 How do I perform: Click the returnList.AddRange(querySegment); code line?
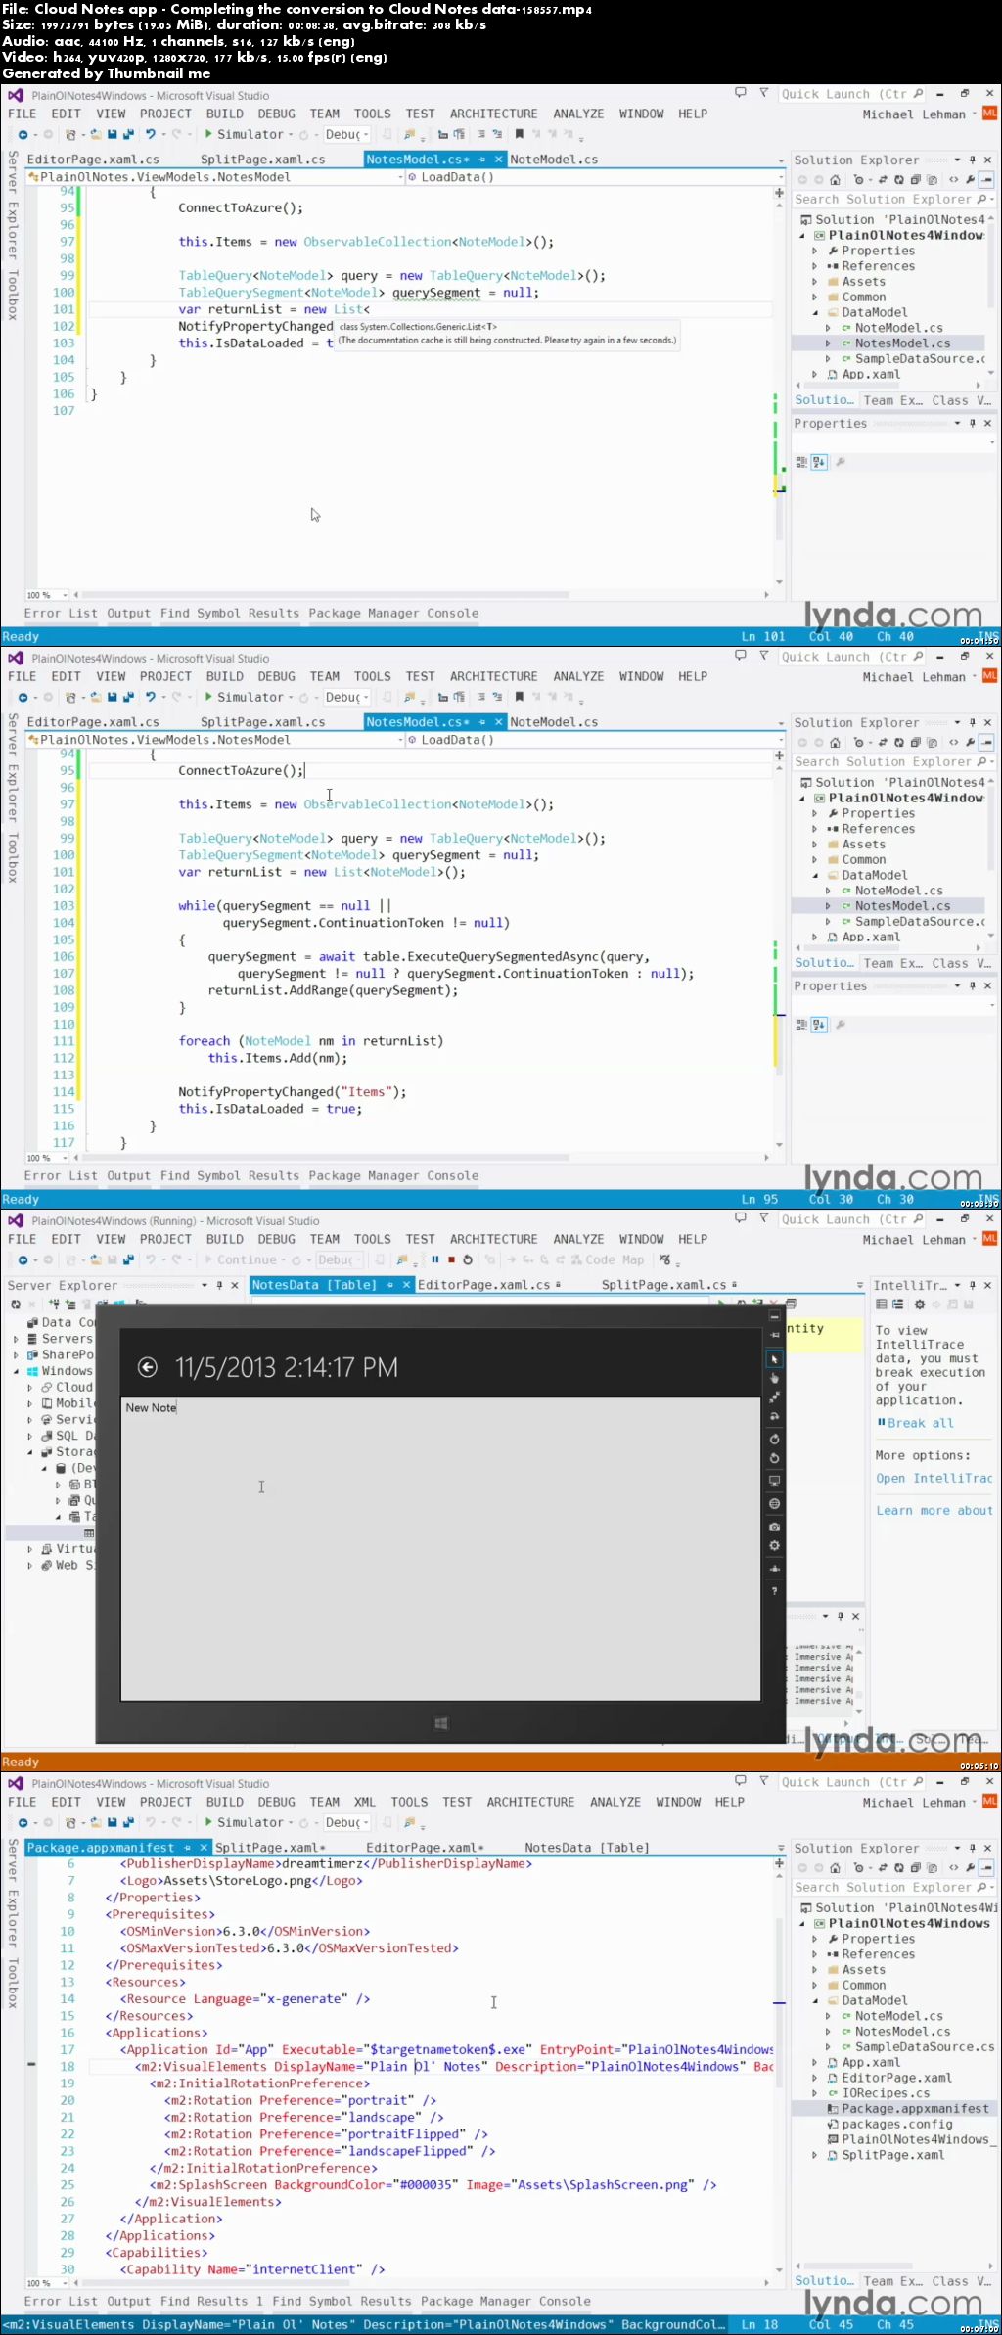(x=333, y=990)
